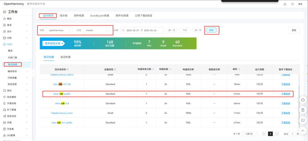Switch to the bundle.json检查 tab
Viewport: 308px width, 141px height.
pos(100,15)
